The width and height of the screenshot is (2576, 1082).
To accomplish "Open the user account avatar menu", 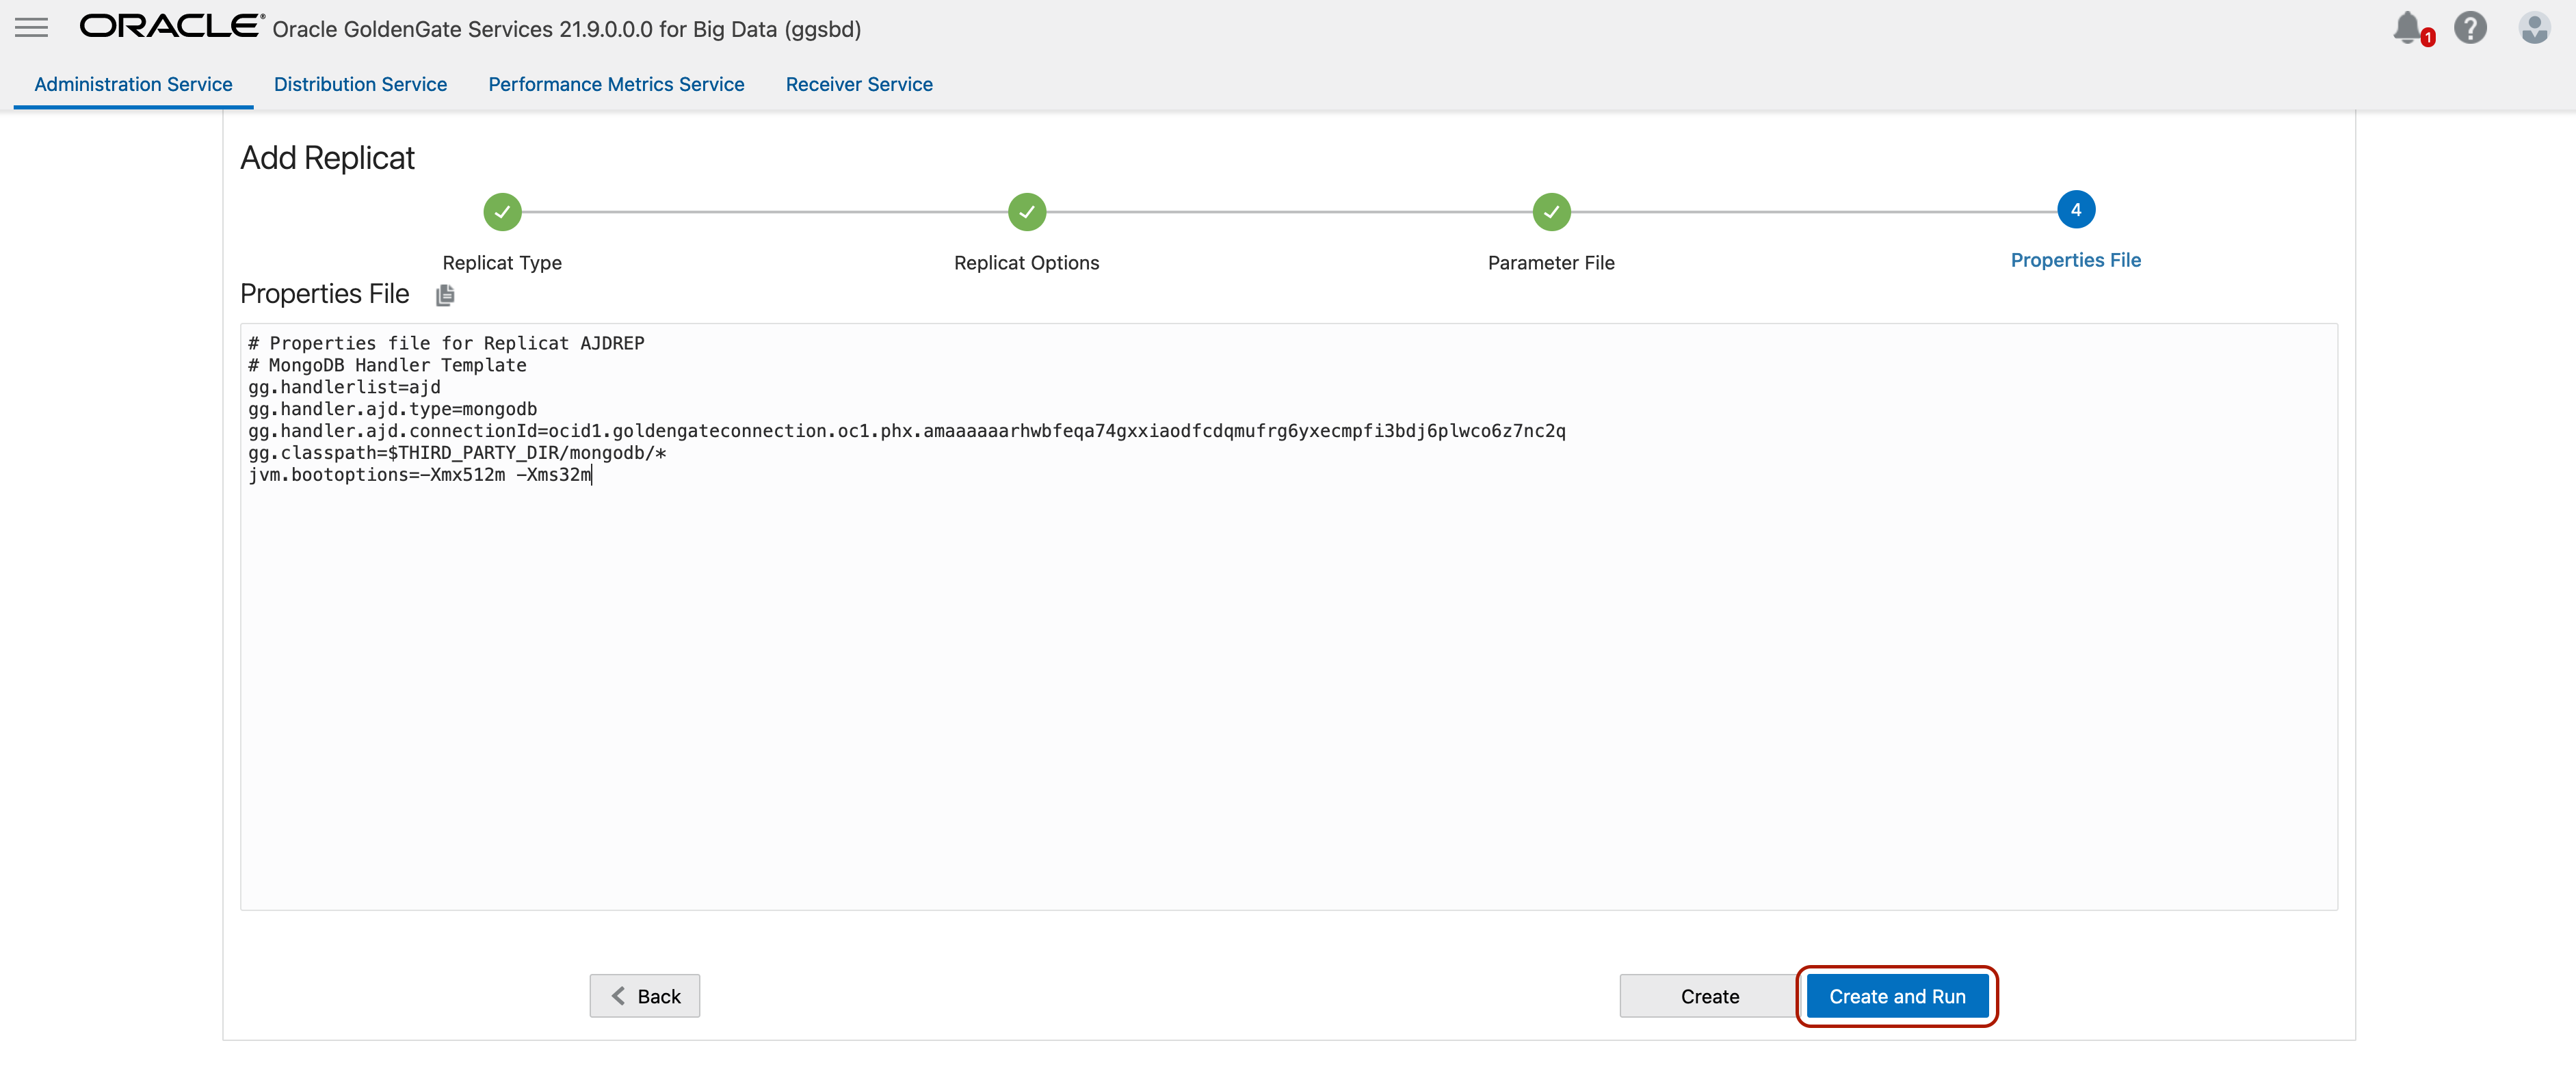I will click(2534, 28).
